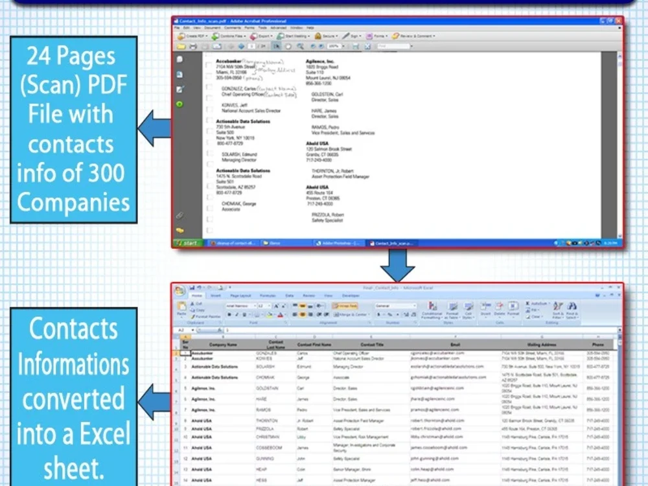Click the Excel Name Box showing A2

[185, 330]
